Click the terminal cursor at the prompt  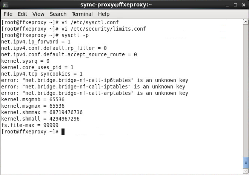click(x=63, y=132)
